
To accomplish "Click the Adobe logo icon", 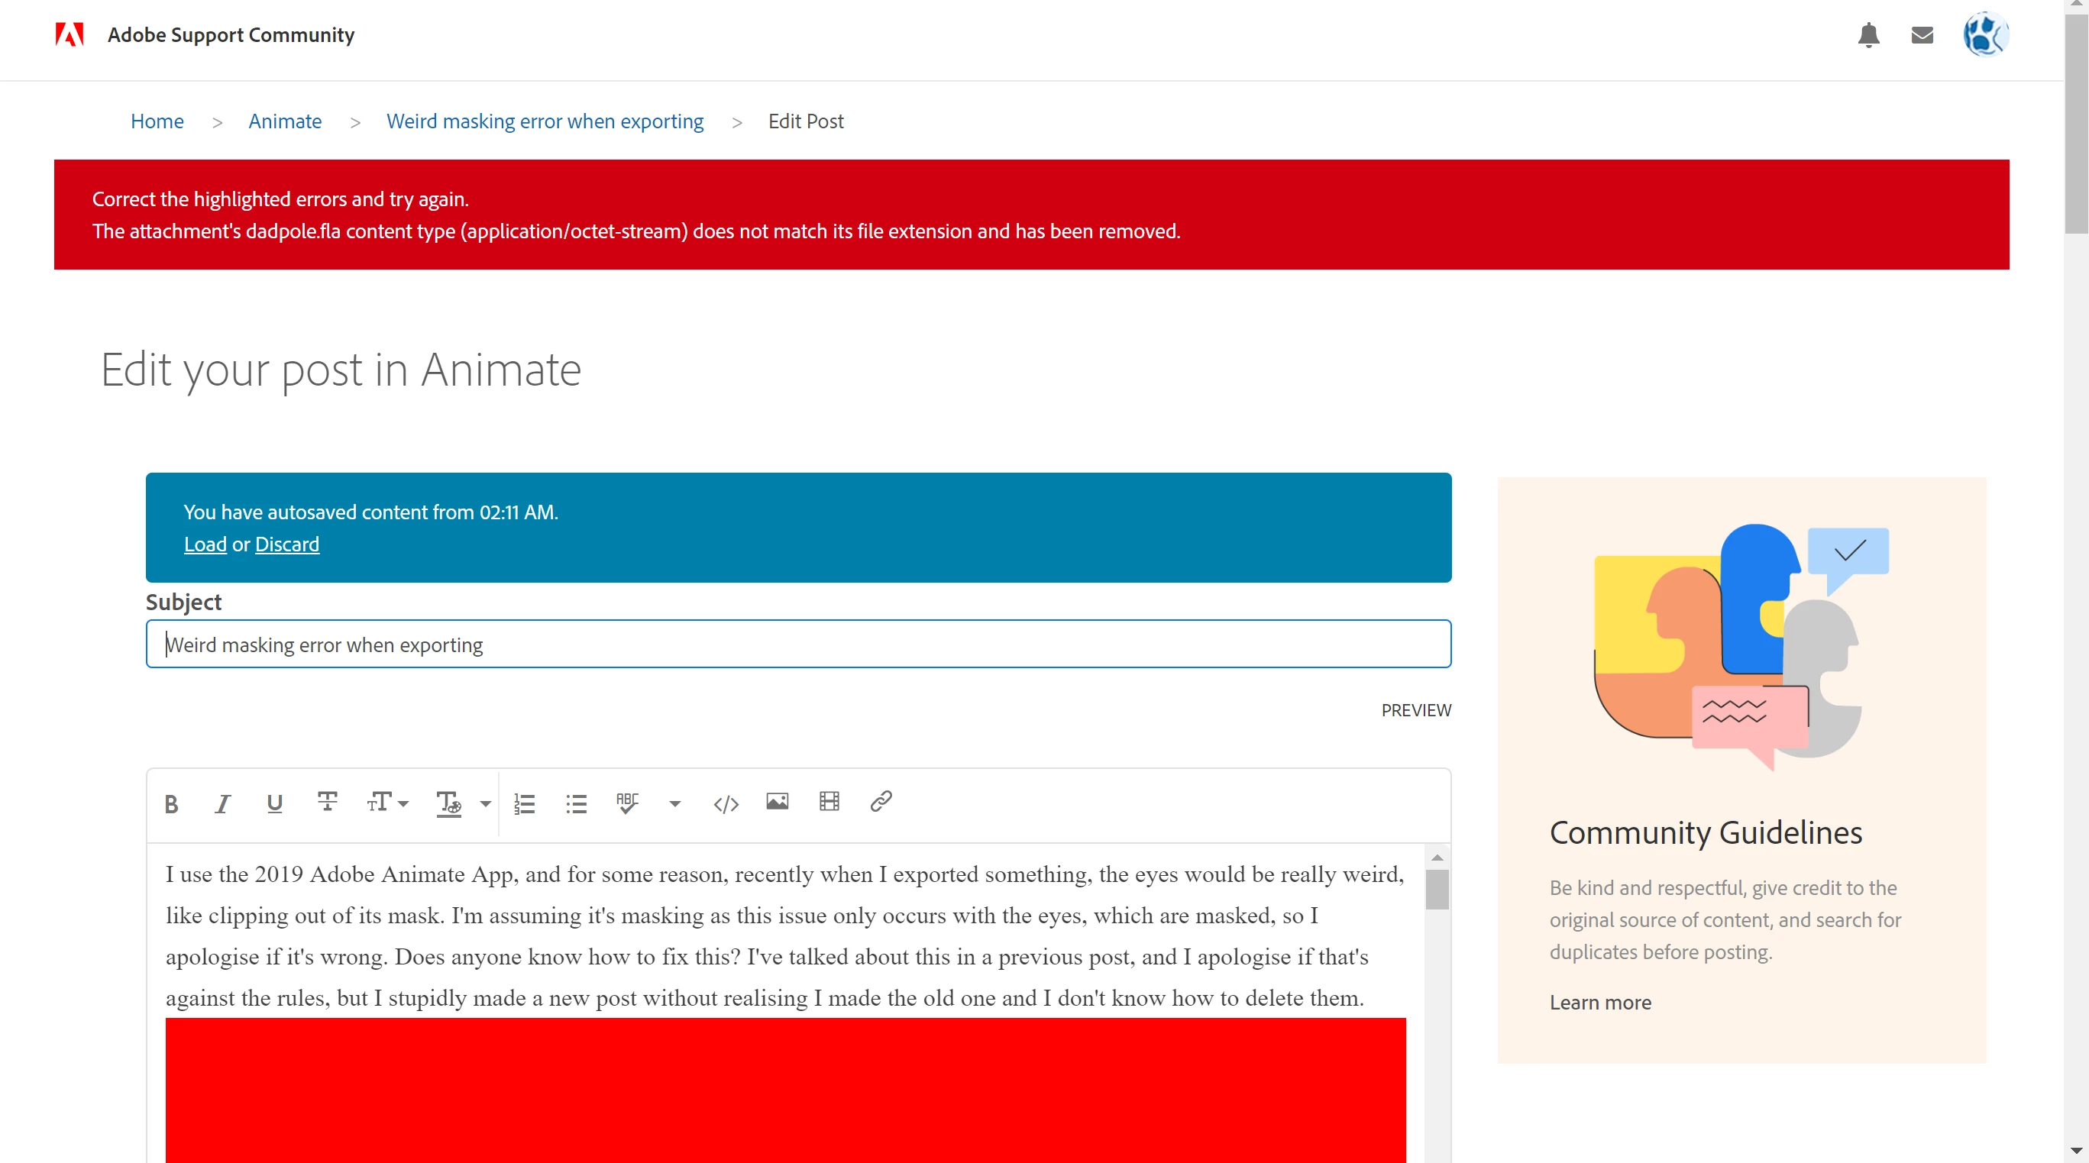I will click(x=70, y=35).
